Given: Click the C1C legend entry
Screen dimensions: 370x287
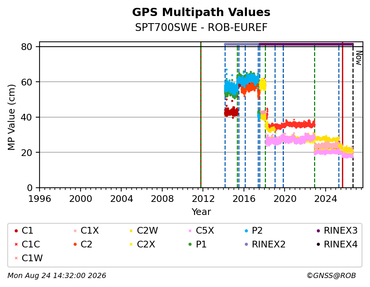Looking at the screenshot, I should [x=27, y=244].
